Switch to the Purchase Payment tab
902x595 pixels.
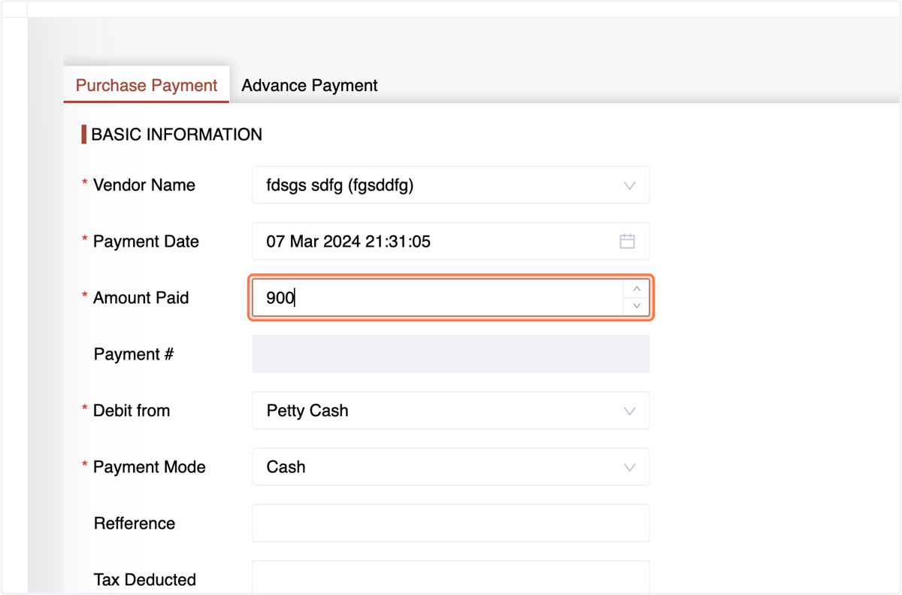click(147, 85)
